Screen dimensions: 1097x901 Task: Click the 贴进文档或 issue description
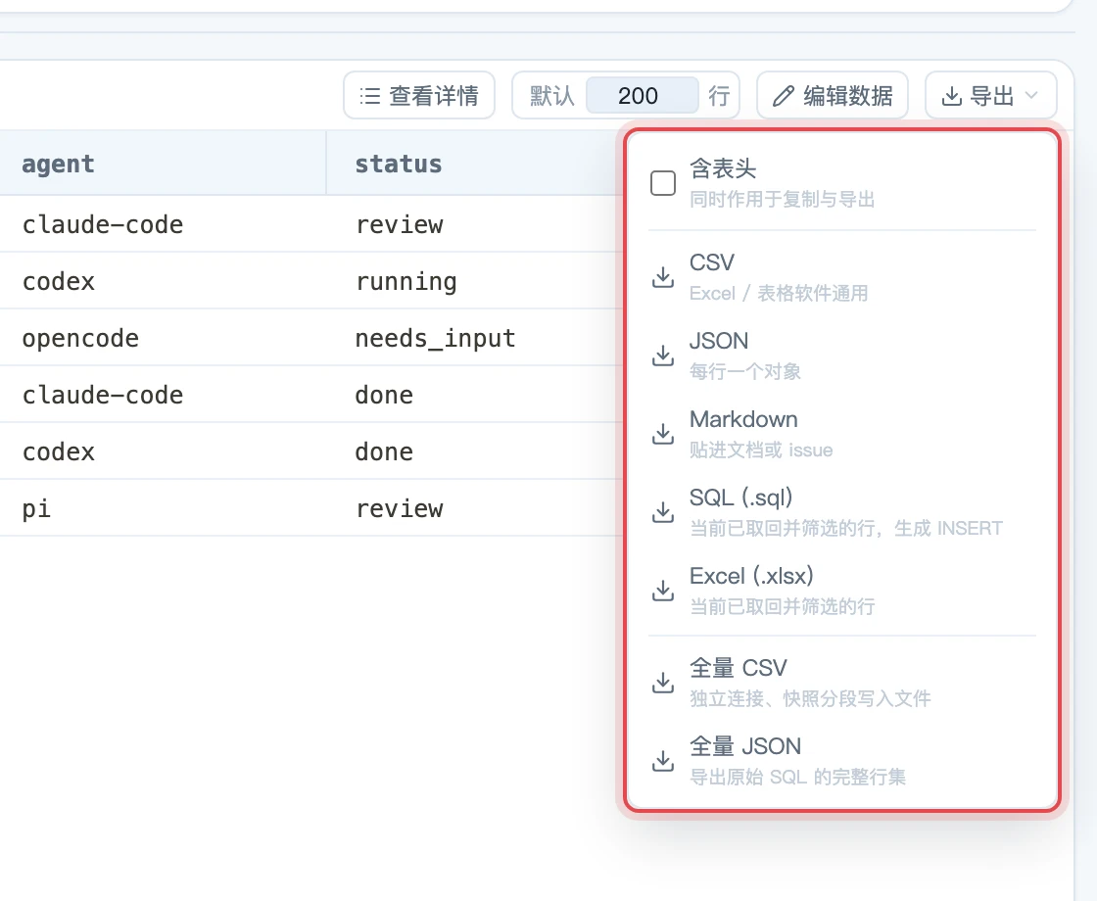(x=761, y=450)
